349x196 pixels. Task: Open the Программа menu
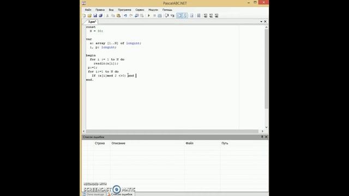(124, 10)
